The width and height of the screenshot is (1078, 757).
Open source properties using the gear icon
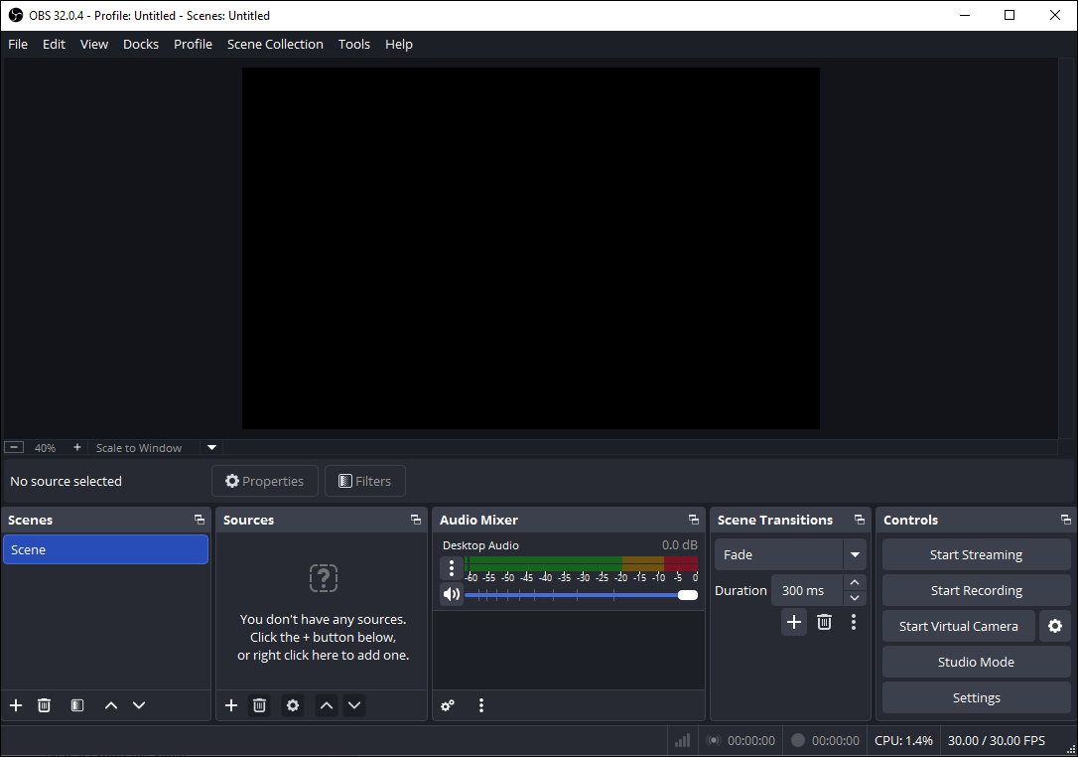click(x=292, y=704)
